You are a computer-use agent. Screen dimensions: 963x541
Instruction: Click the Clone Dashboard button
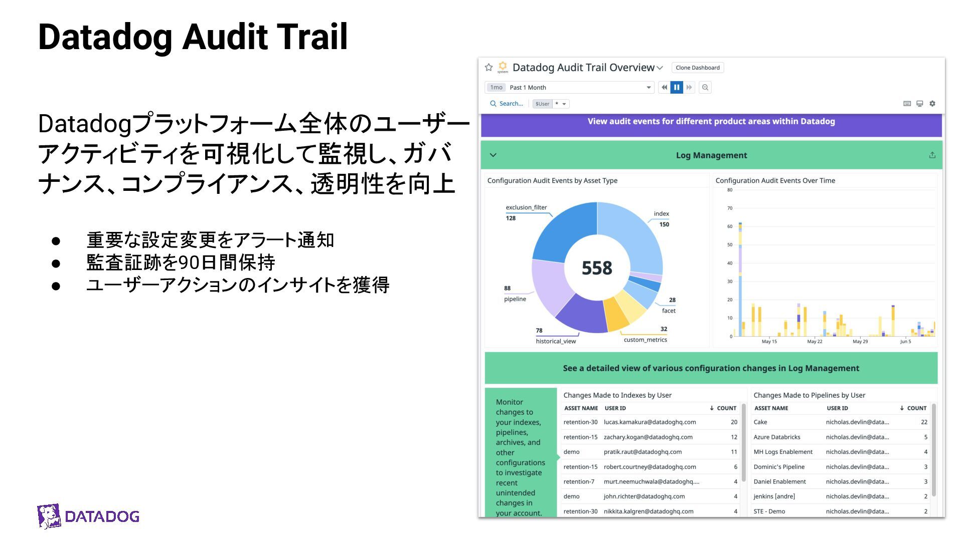click(697, 68)
